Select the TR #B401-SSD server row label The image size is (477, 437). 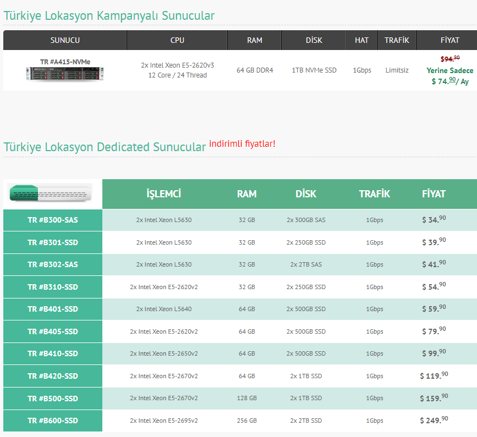pos(53,309)
